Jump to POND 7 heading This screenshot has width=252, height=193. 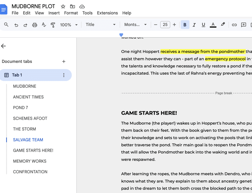tap(20, 107)
